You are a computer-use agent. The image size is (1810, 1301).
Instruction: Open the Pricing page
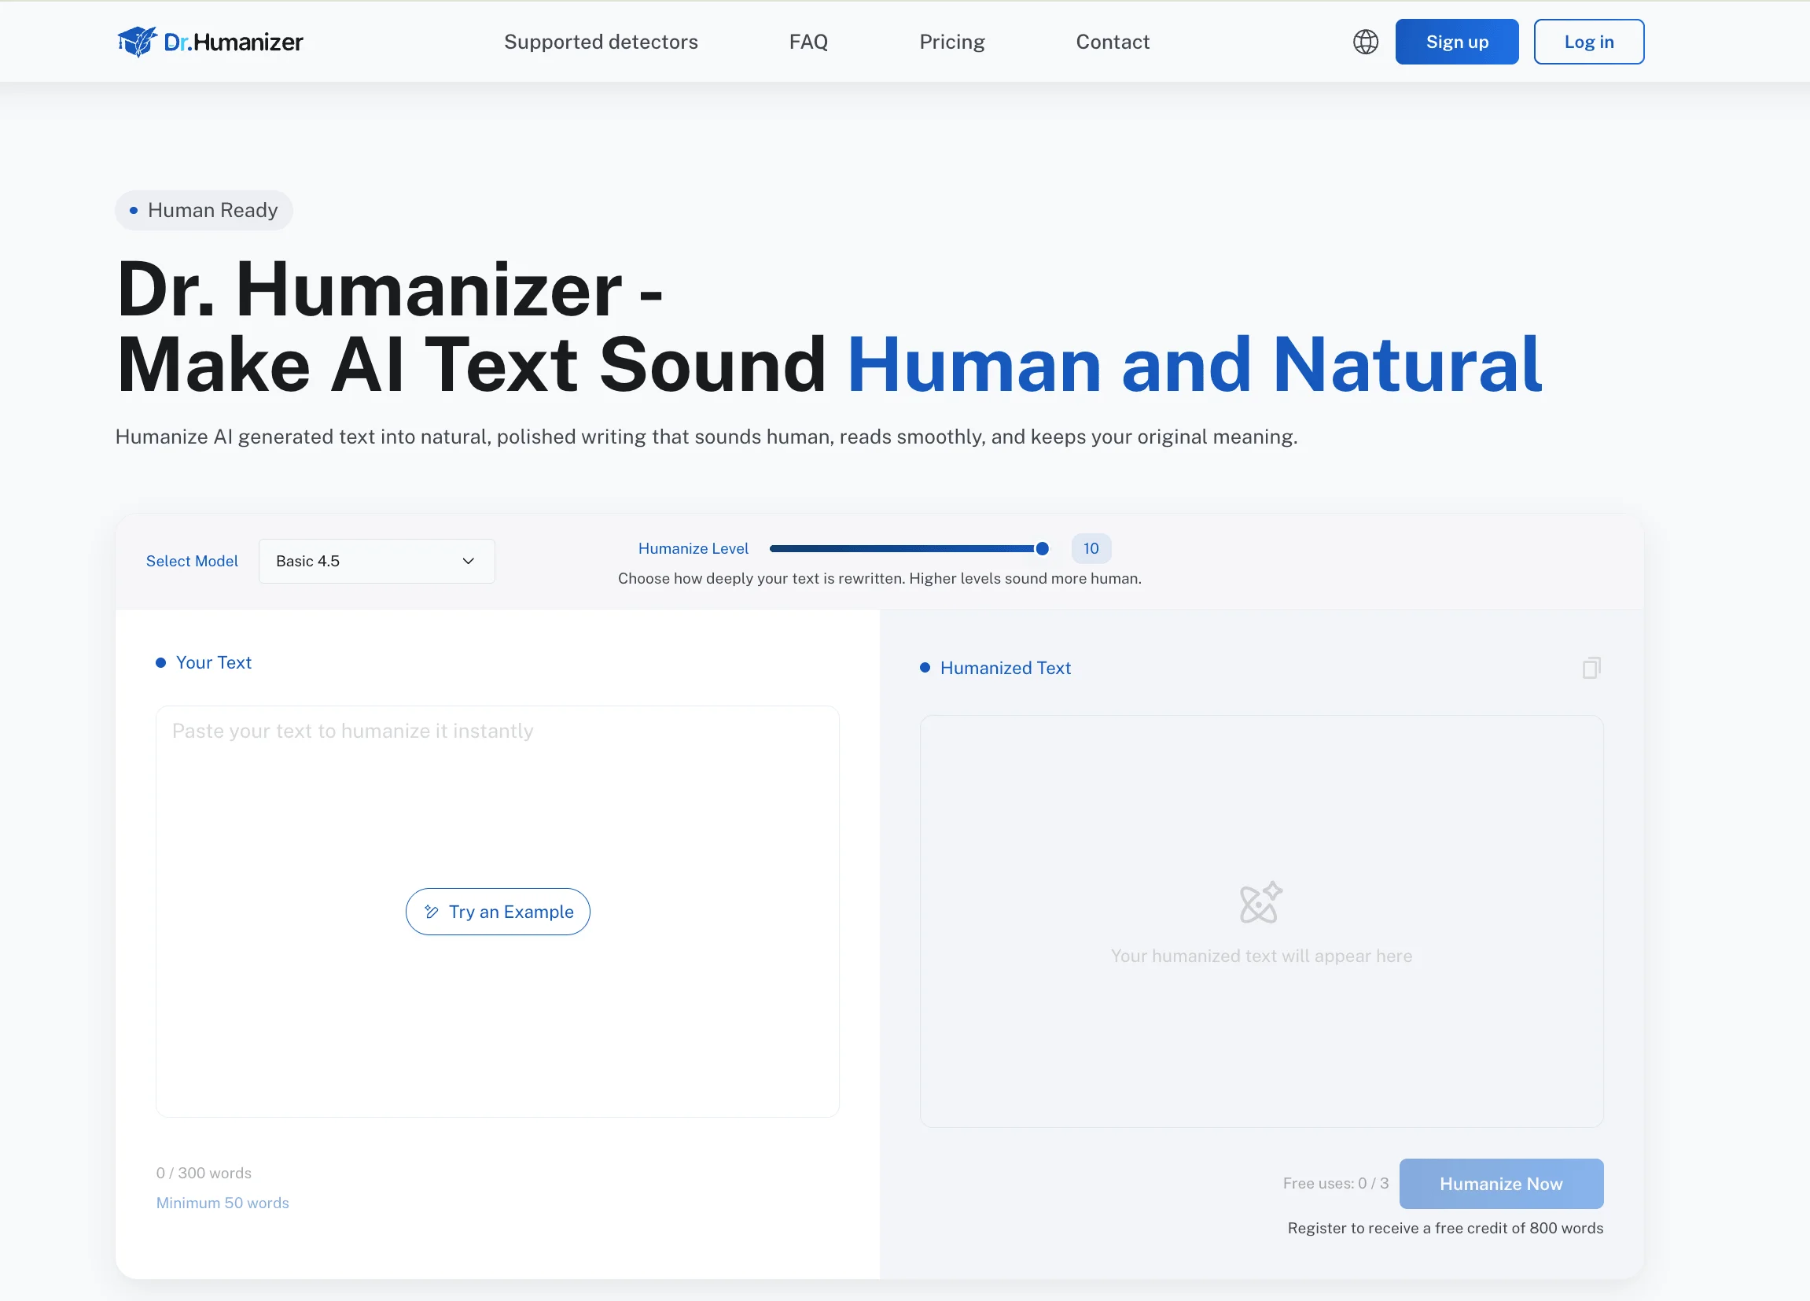tap(952, 42)
